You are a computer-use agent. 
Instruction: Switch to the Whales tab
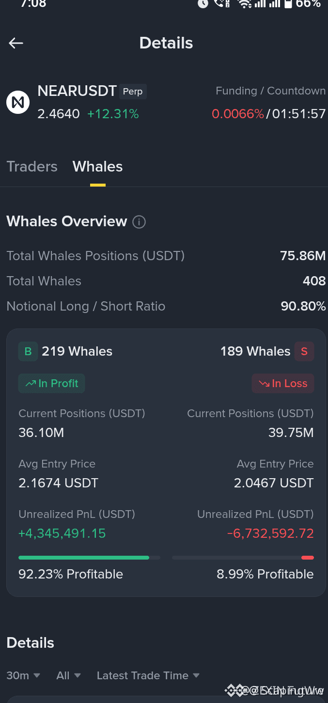[x=98, y=167]
